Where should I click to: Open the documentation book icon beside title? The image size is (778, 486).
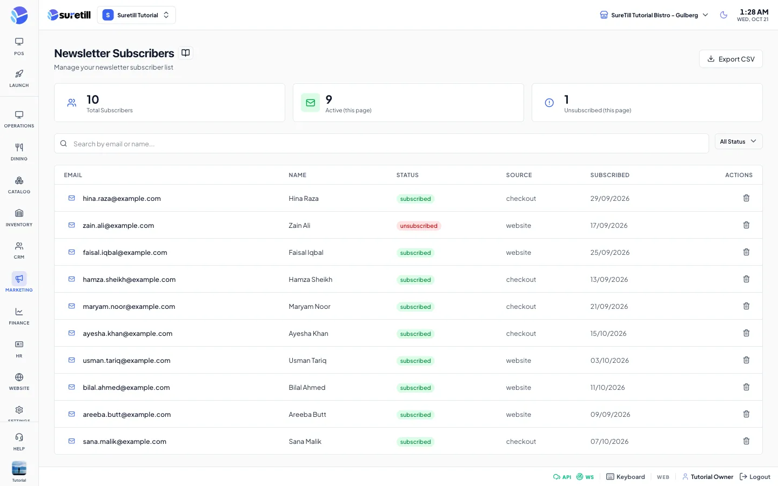(185, 53)
